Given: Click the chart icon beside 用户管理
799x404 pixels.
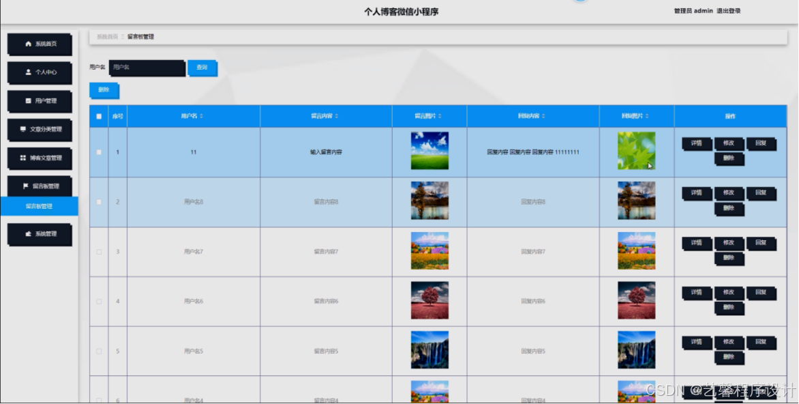Looking at the screenshot, I should point(28,101).
